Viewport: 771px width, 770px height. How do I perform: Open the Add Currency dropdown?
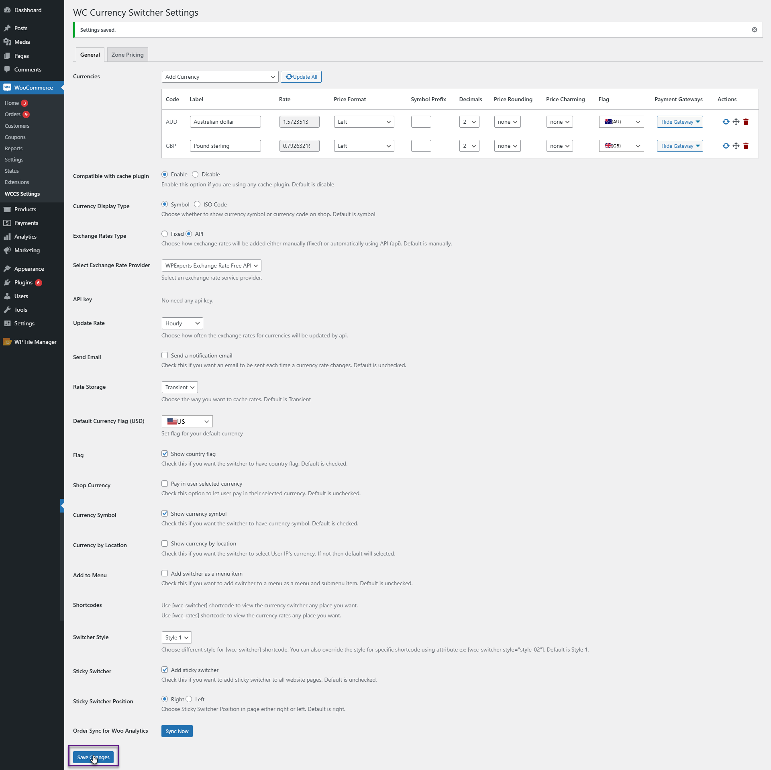click(220, 77)
